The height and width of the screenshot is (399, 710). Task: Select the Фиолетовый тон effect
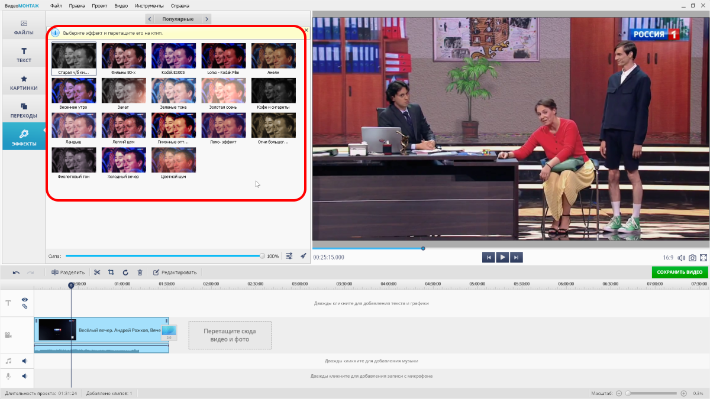73,163
